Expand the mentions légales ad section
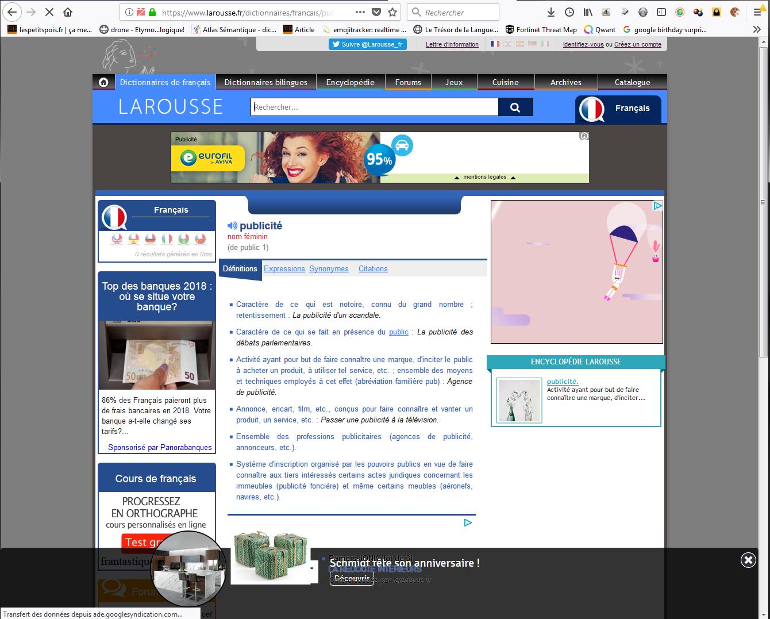The image size is (770, 619). [484, 177]
